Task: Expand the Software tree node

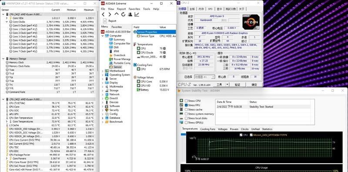Action: (x=103, y=106)
